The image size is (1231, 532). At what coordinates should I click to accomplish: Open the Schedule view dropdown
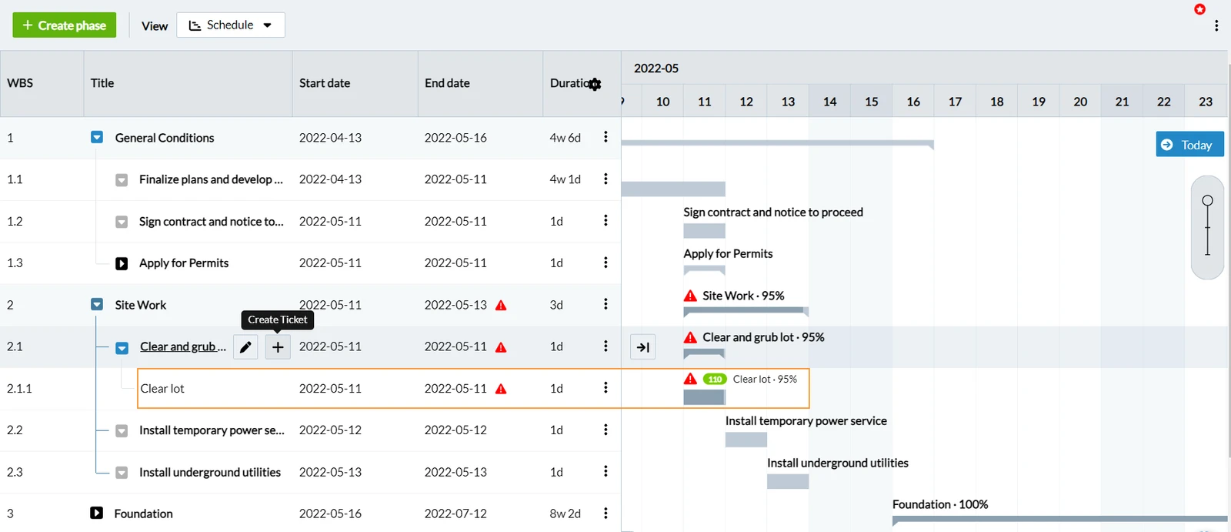tap(231, 25)
